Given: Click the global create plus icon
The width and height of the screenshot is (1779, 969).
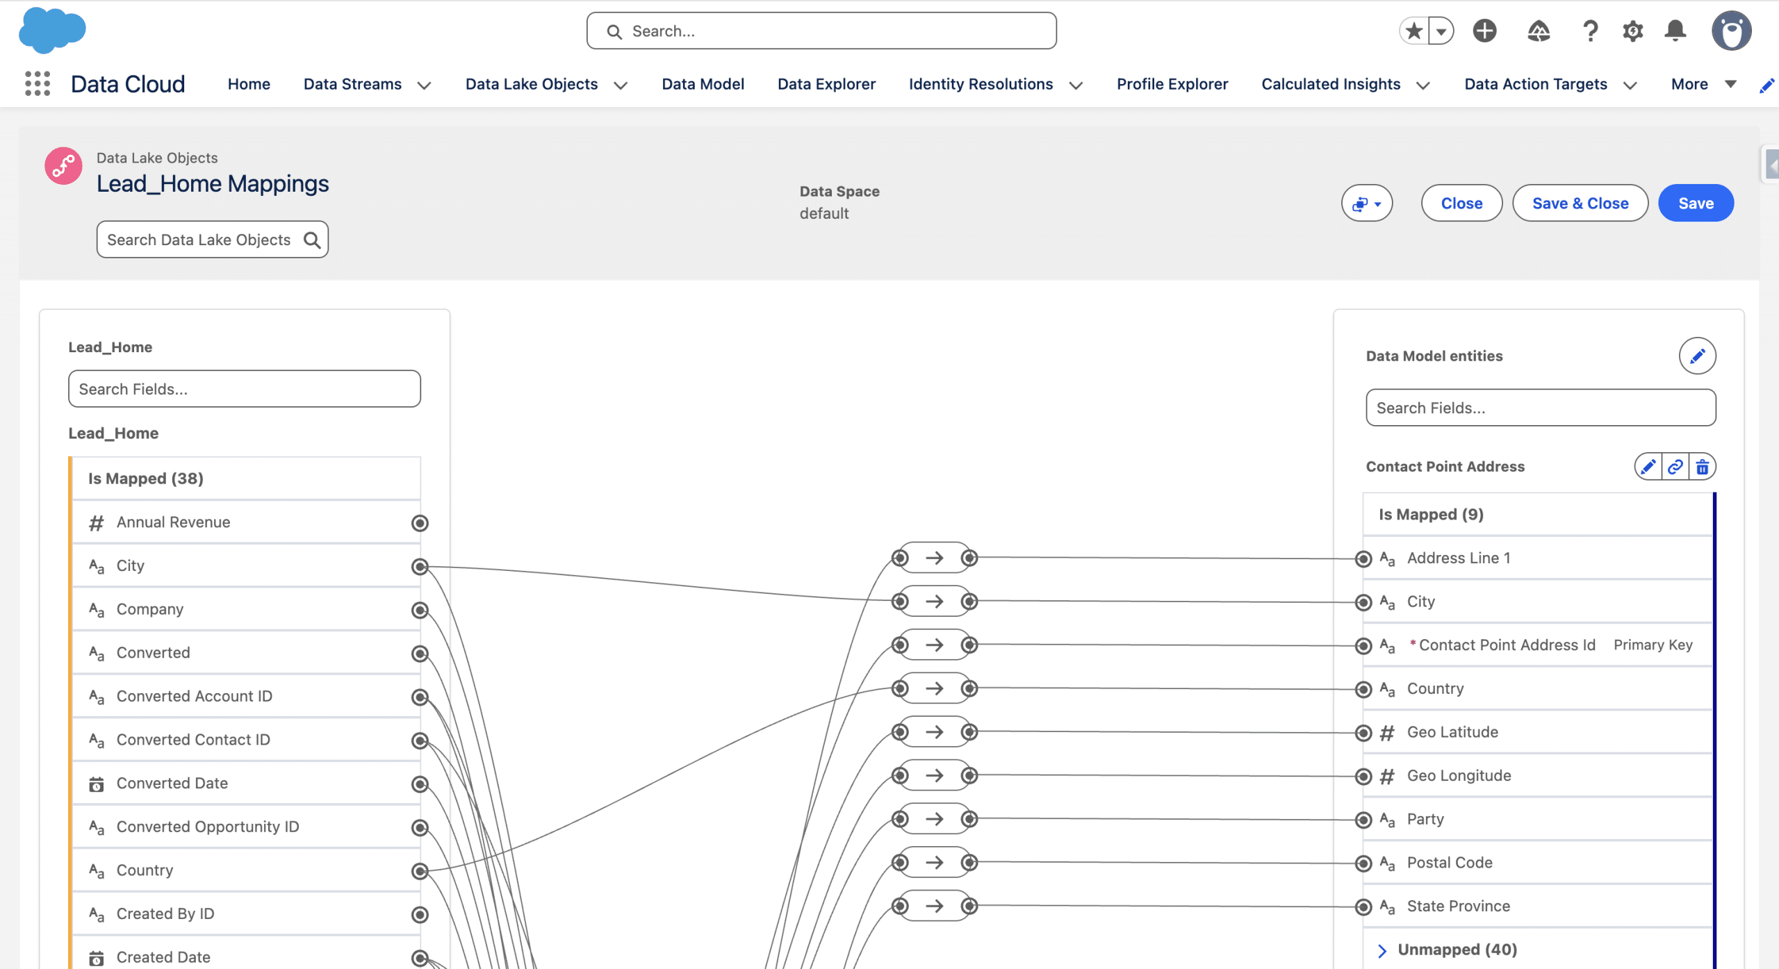Looking at the screenshot, I should pyautogui.click(x=1485, y=31).
